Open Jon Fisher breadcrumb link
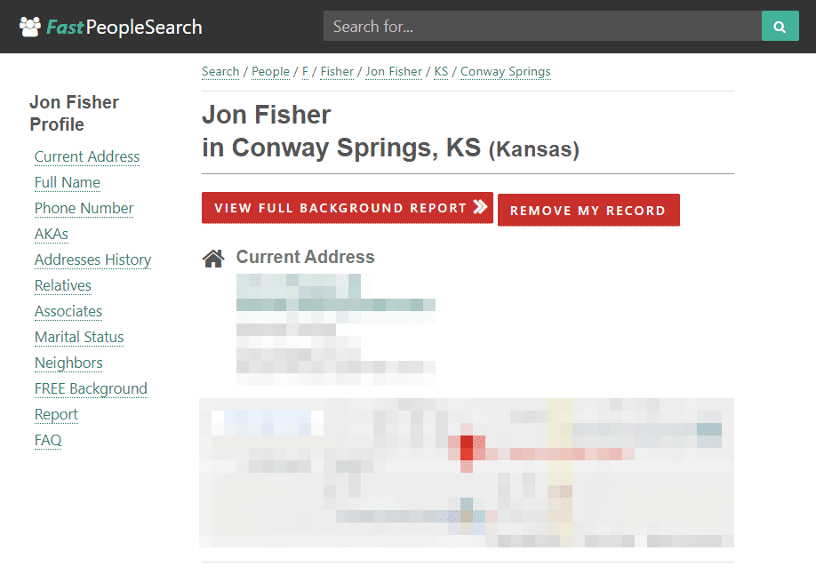816x567 pixels. tap(394, 72)
